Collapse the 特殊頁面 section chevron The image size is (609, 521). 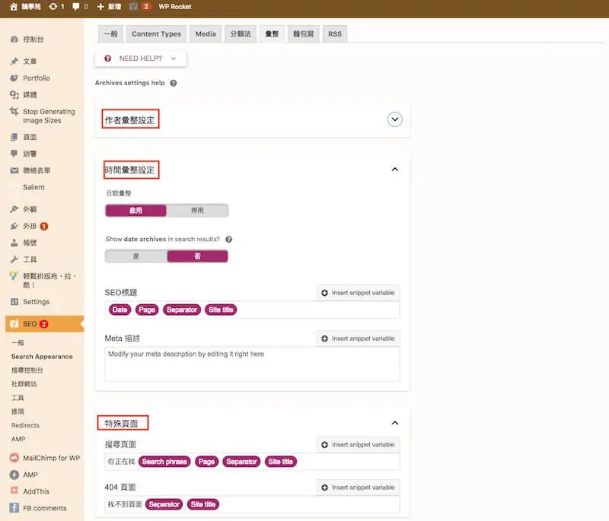pyautogui.click(x=394, y=423)
